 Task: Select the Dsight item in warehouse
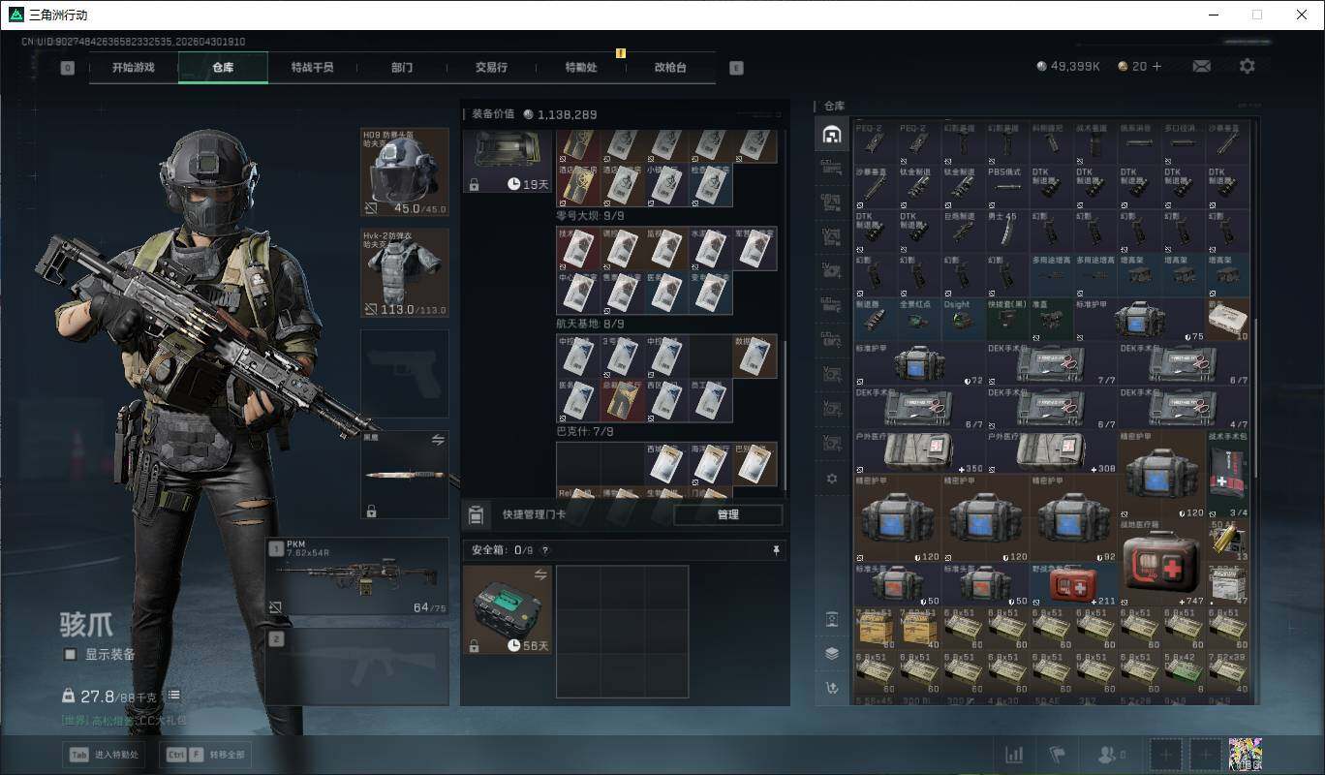point(964,319)
